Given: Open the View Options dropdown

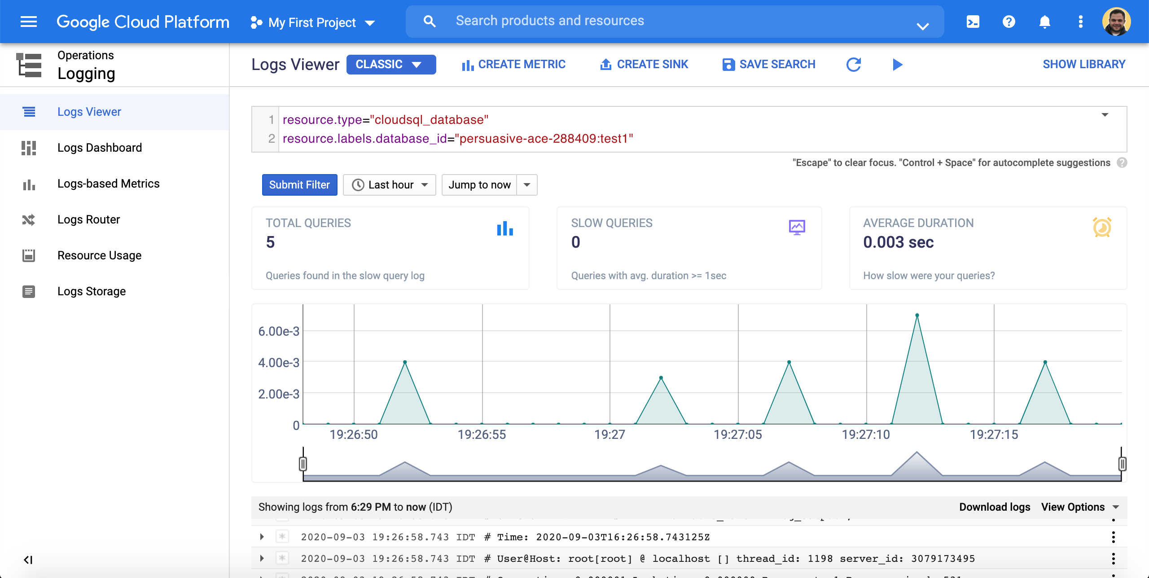Looking at the screenshot, I should pyautogui.click(x=1080, y=507).
